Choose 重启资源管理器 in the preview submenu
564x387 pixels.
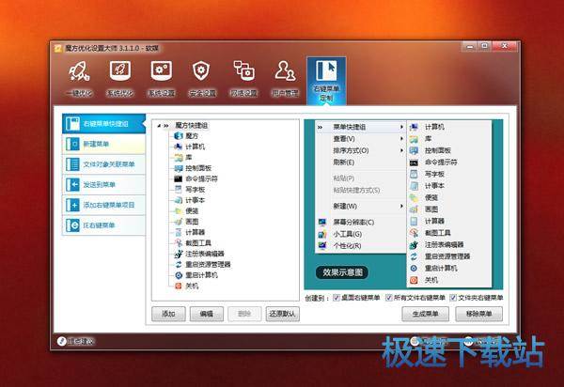[449, 256]
